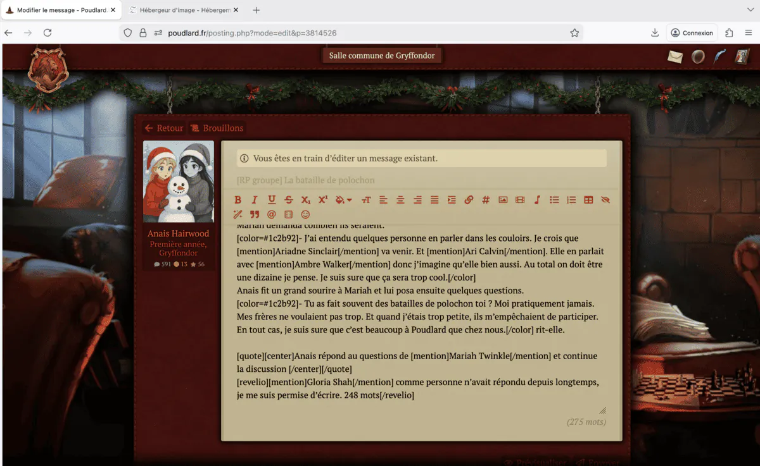Viewport: 760px width, 466px height.
Task: Apply superscript formatting
Action: [x=323, y=200]
